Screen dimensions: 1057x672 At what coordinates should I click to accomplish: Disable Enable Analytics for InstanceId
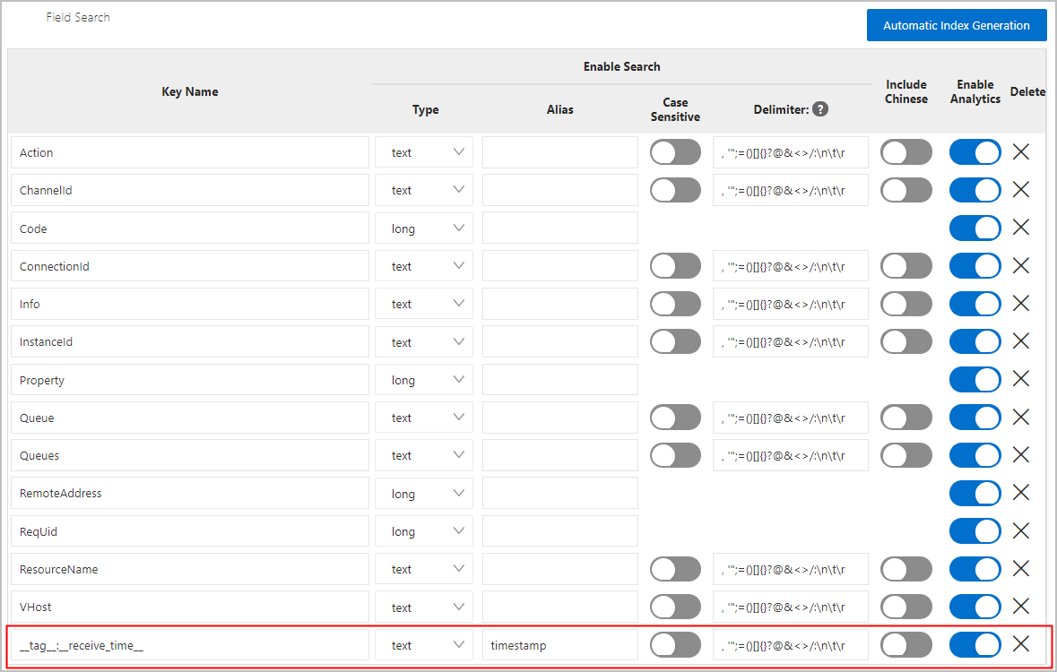[x=975, y=341]
